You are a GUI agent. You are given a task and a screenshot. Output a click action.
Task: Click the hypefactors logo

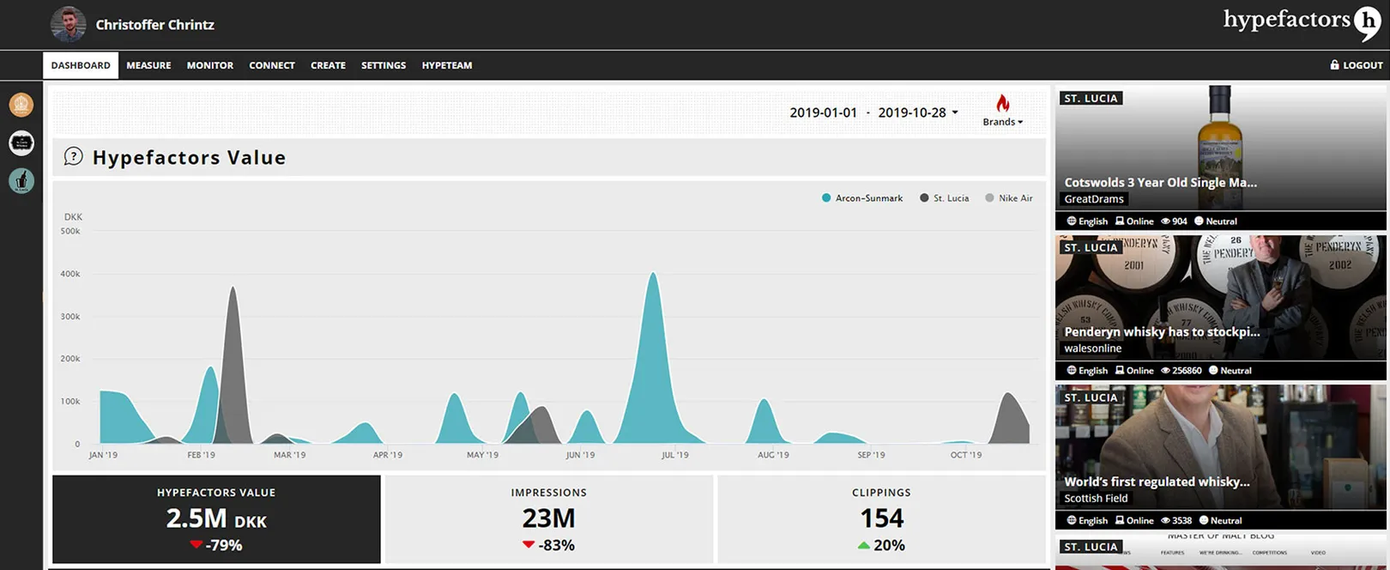[x=1302, y=21]
